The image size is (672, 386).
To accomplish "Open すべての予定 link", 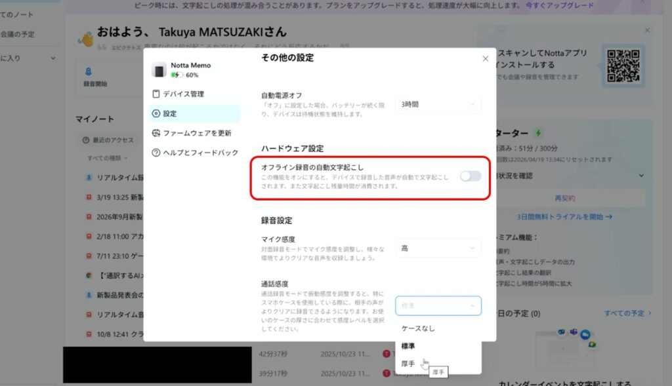I will pyautogui.click(x=627, y=313).
